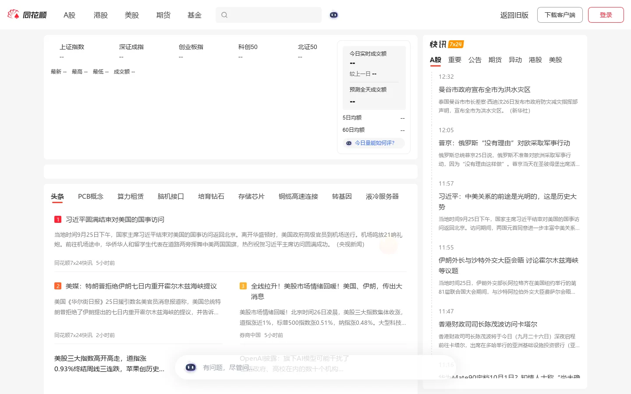Click the 7x24 badge next to 快讯

click(456, 44)
